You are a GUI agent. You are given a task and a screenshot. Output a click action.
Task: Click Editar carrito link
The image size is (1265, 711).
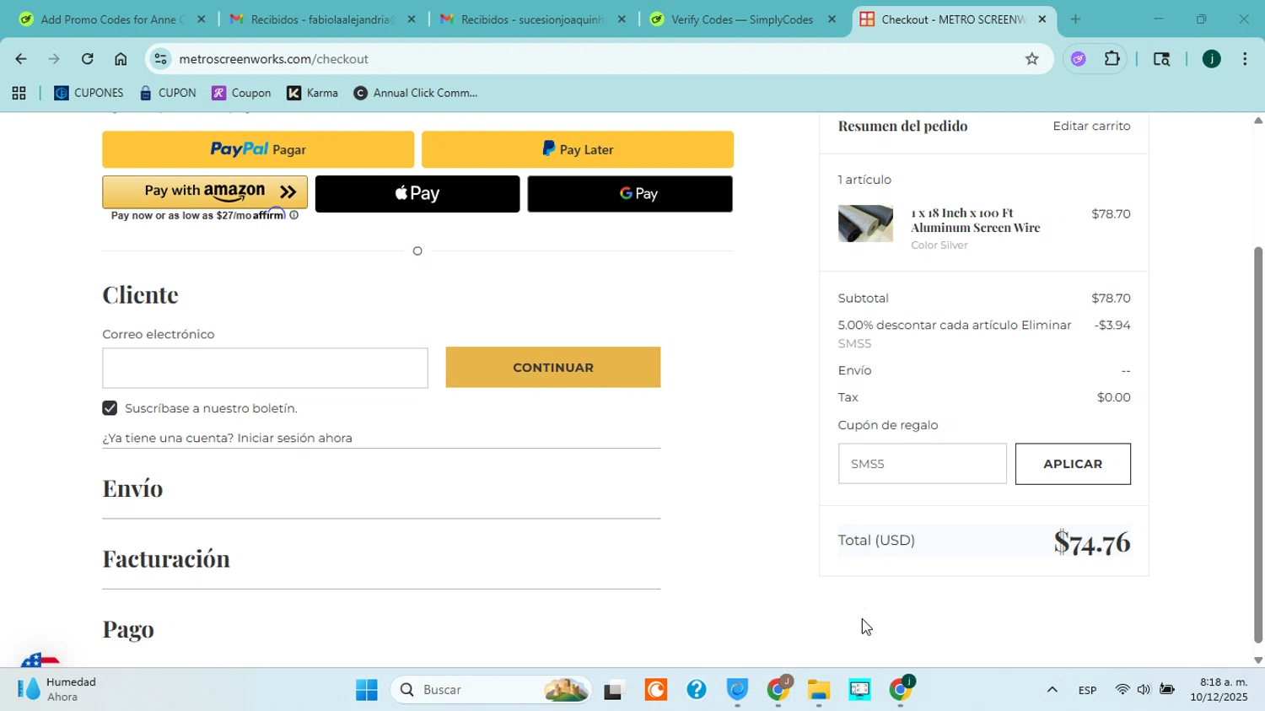1091,126
